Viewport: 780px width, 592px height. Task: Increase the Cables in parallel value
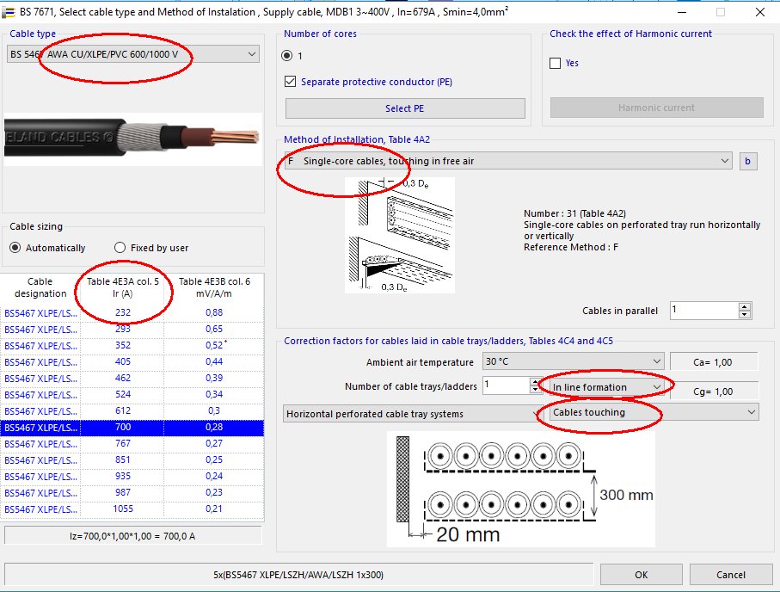[x=745, y=305]
